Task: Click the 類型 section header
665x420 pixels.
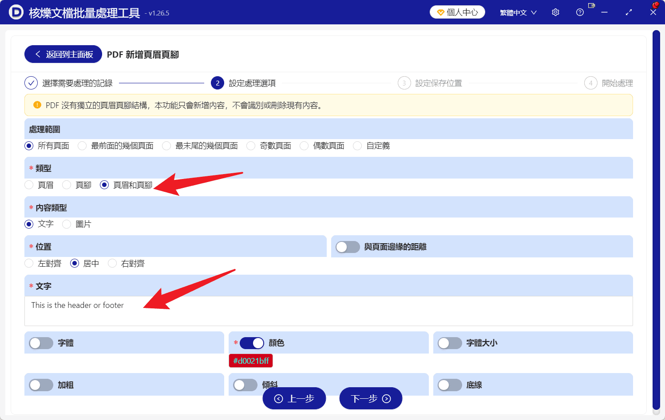Action: (x=329, y=168)
